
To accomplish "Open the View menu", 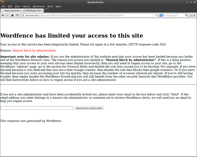I will [17, 6].
